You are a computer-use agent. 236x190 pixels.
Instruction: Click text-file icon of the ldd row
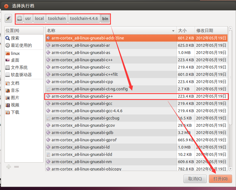(x=48, y=154)
